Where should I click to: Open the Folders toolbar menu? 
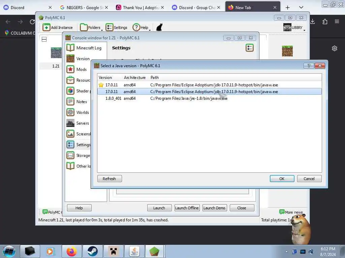[91, 28]
